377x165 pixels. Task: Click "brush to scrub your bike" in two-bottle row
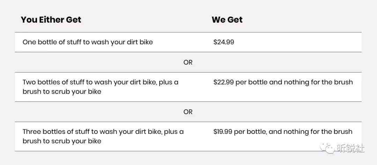click(x=62, y=92)
